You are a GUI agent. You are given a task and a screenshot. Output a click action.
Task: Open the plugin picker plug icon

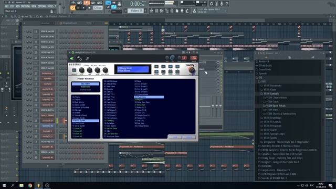(x=182, y=10)
